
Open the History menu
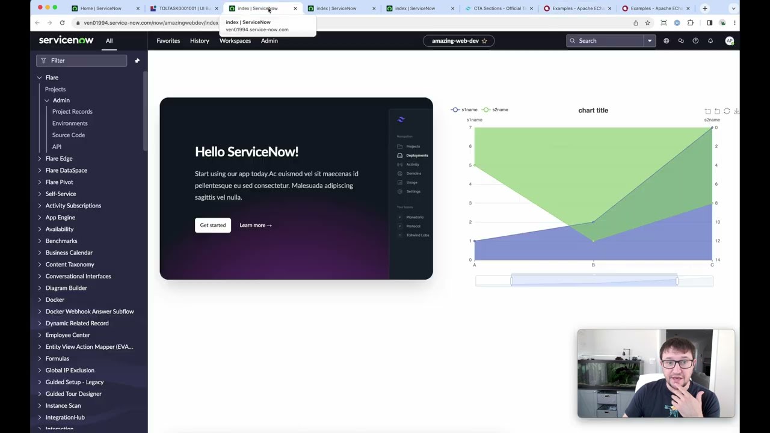[x=200, y=41]
